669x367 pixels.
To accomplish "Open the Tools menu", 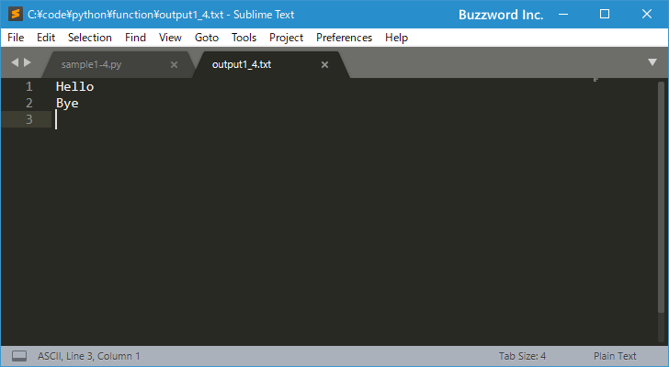I will click(x=244, y=38).
